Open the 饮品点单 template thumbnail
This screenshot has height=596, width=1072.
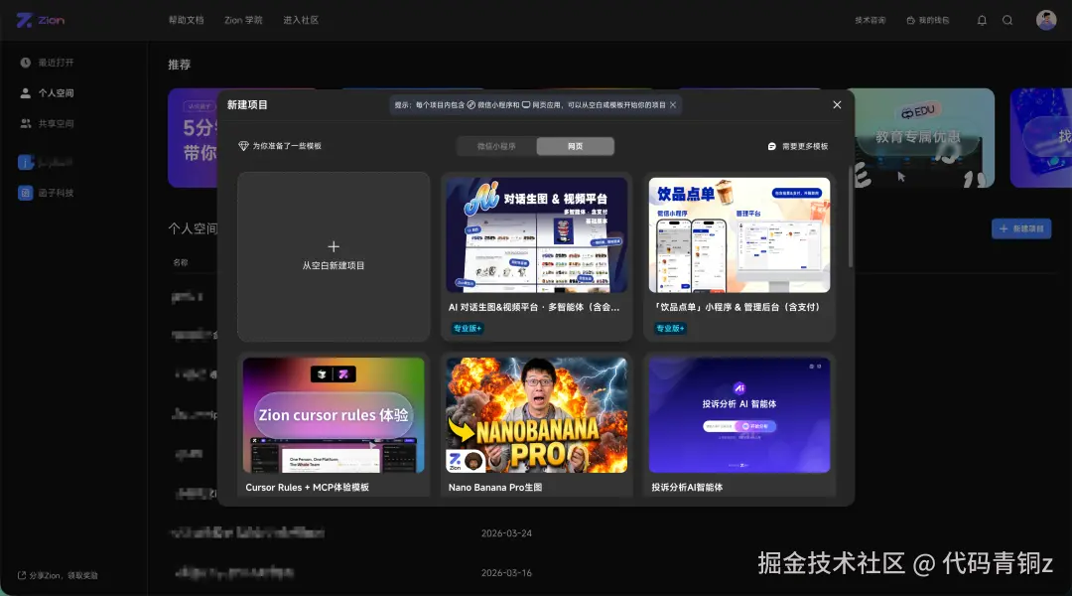739,234
